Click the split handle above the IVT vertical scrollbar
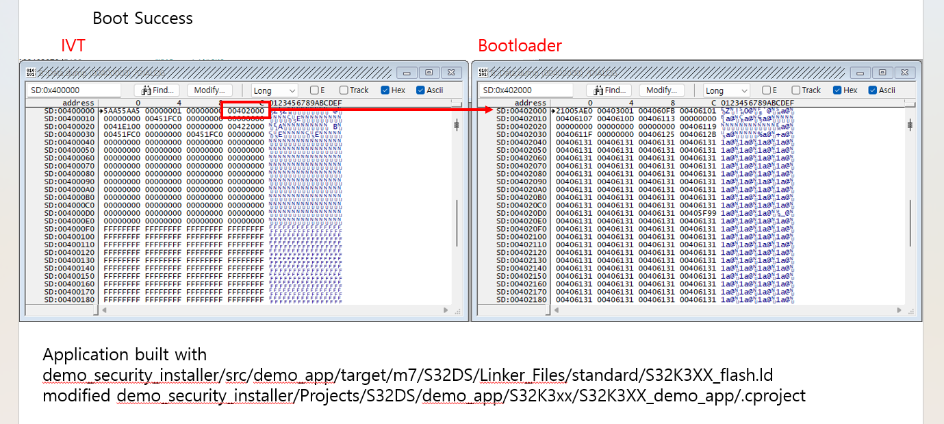This screenshot has width=944, height=424. click(x=457, y=125)
